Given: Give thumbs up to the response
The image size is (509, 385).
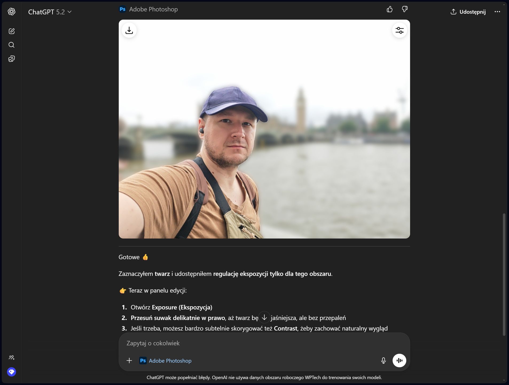Looking at the screenshot, I should (x=390, y=9).
